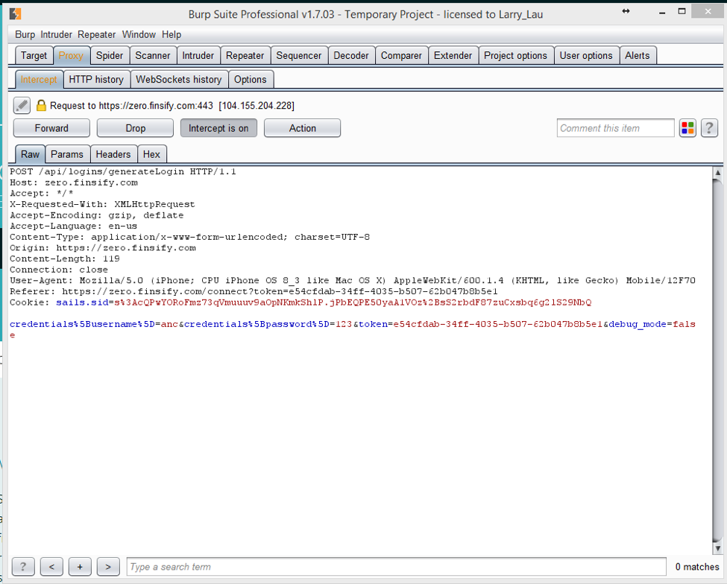The width and height of the screenshot is (727, 584).
Task: Click the credentials%5Busername%5D parameter
Action: (x=82, y=324)
